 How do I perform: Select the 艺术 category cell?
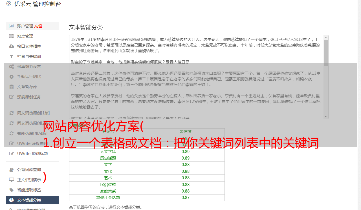[108, 178]
